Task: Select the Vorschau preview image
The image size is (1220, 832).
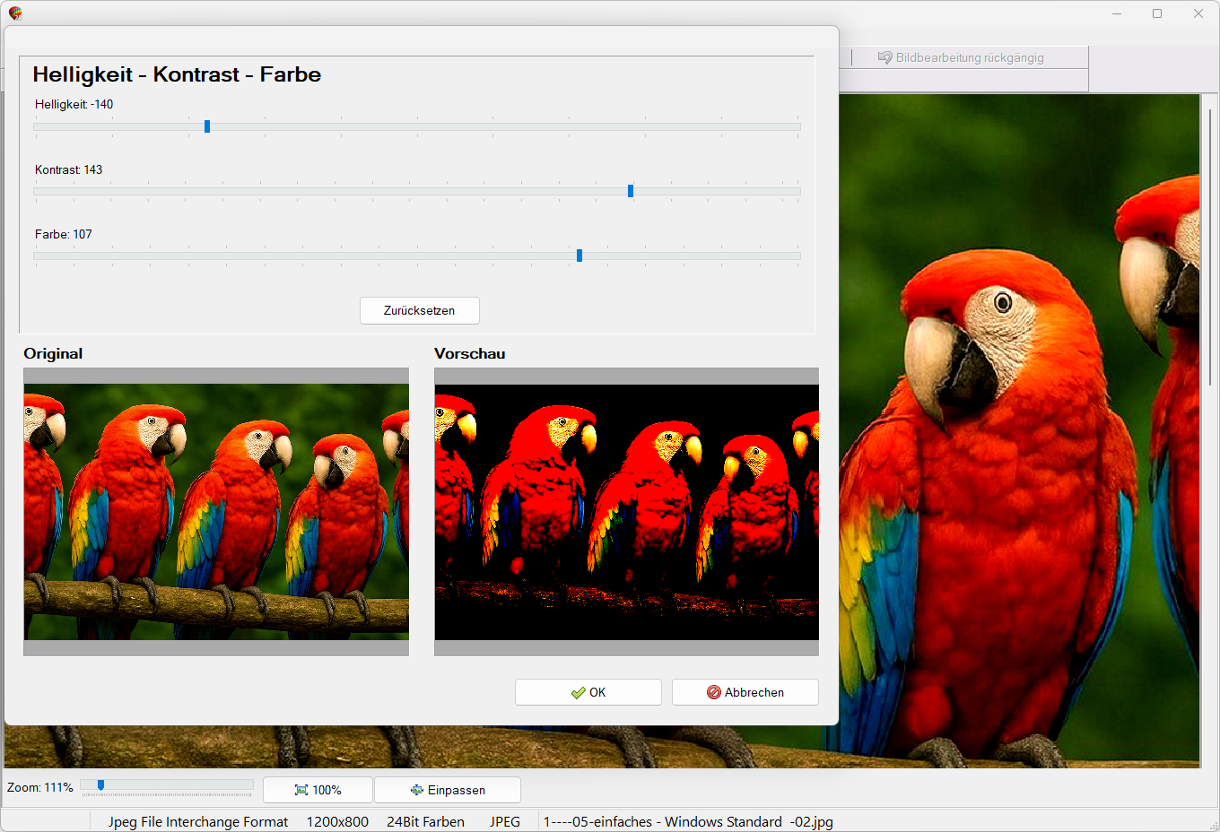Action: tap(626, 511)
